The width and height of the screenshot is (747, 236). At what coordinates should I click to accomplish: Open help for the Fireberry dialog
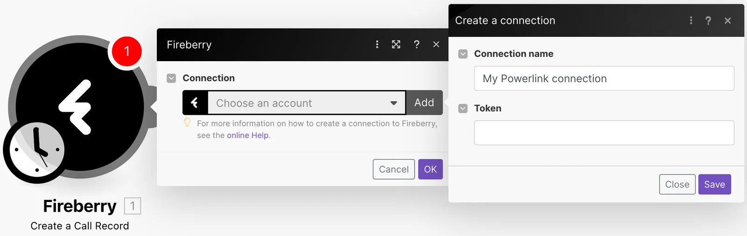(416, 44)
